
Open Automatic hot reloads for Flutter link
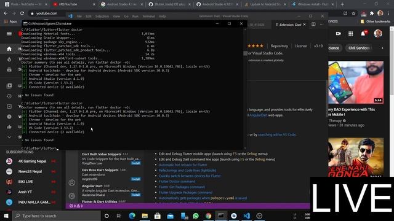[183, 165]
